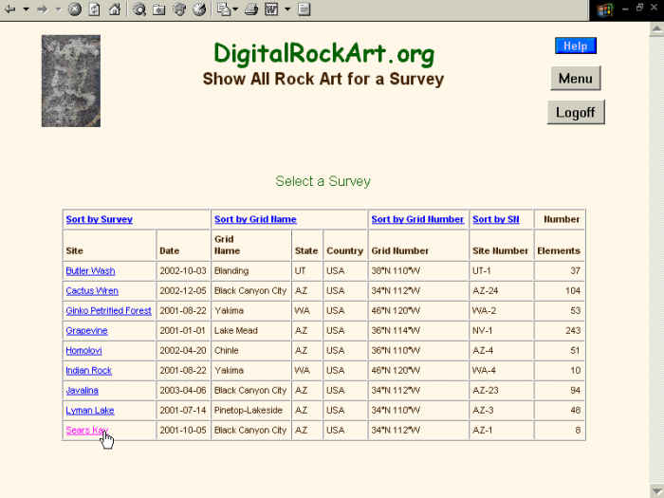Open the History icon in the toolbar
Viewport: 664px width, 498px height.
(198, 9)
